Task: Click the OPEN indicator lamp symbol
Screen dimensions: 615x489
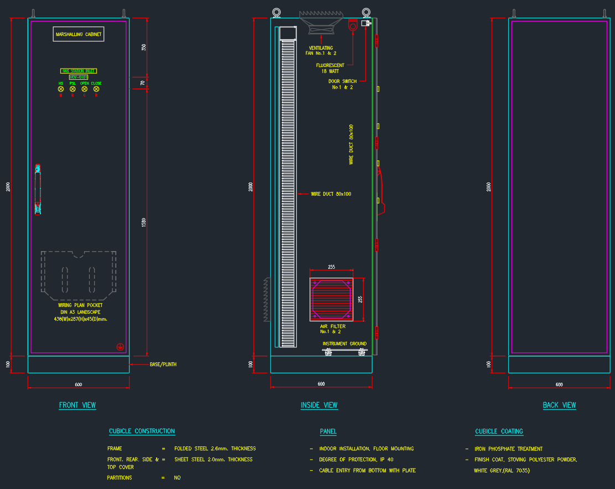Action: (84, 89)
